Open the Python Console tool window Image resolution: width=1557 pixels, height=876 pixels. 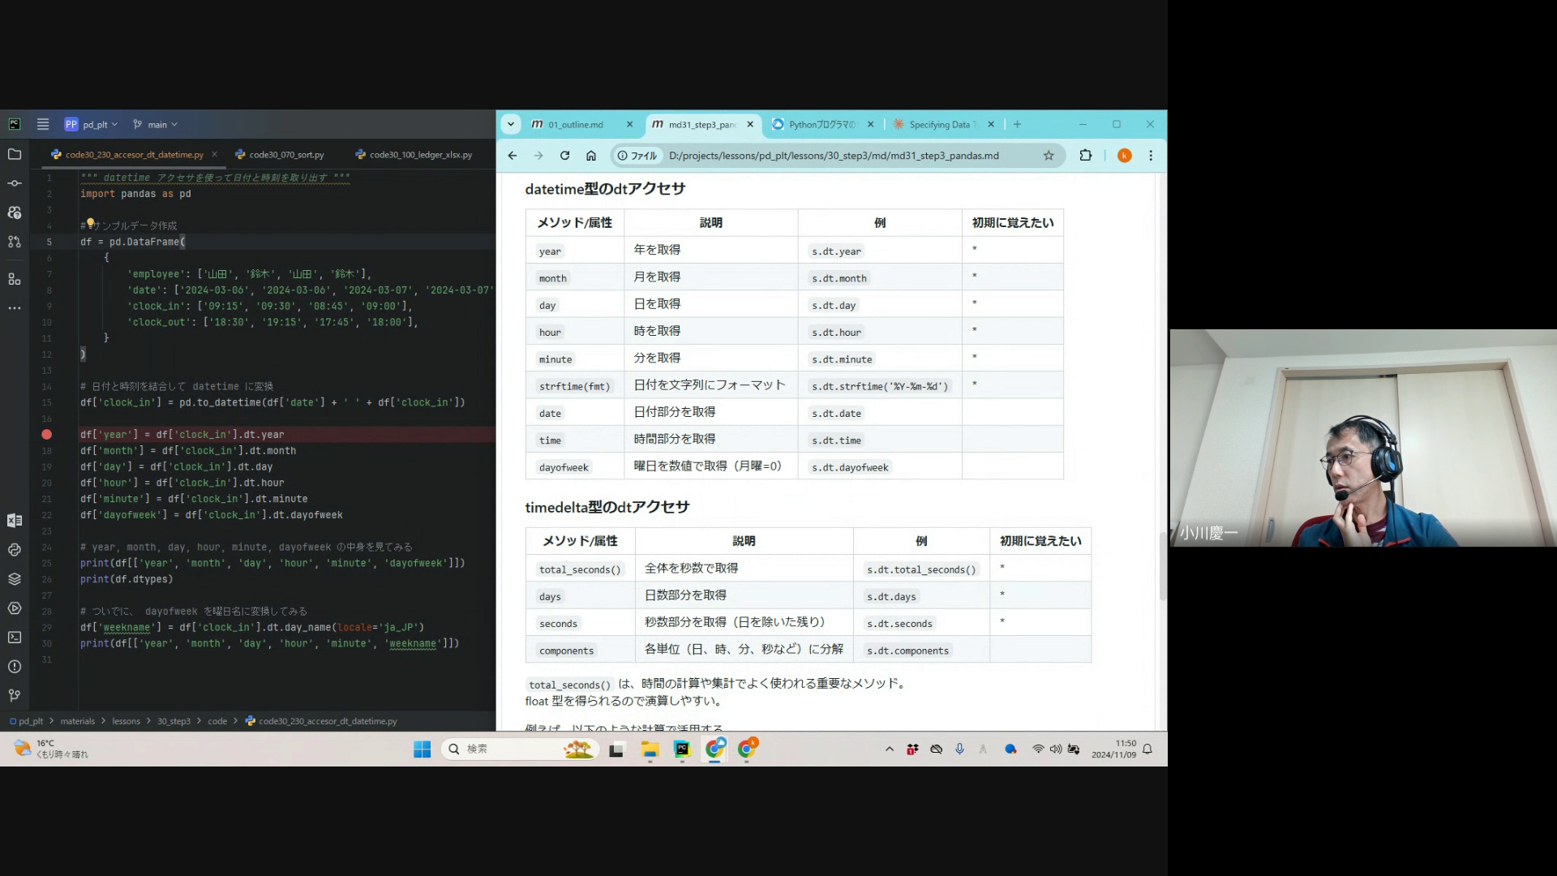point(15,550)
